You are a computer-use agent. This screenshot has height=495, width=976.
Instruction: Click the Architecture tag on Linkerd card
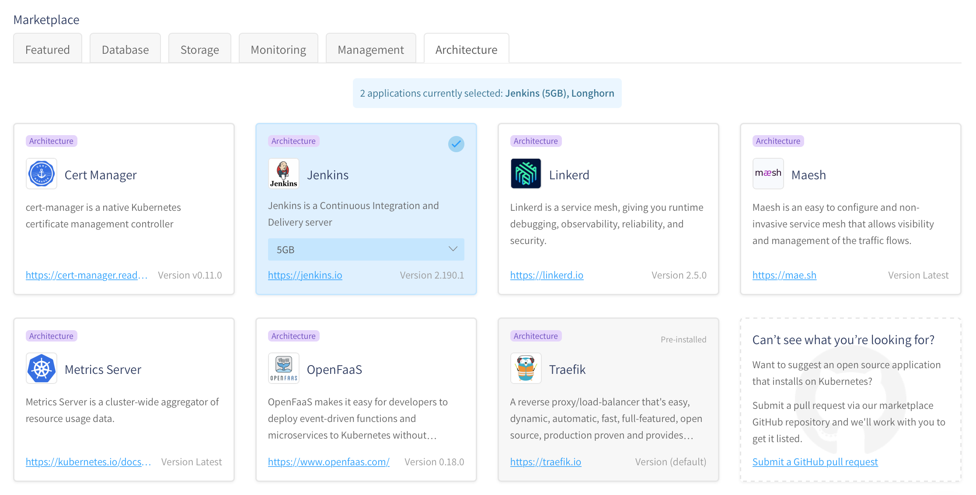(x=536, y=141)
